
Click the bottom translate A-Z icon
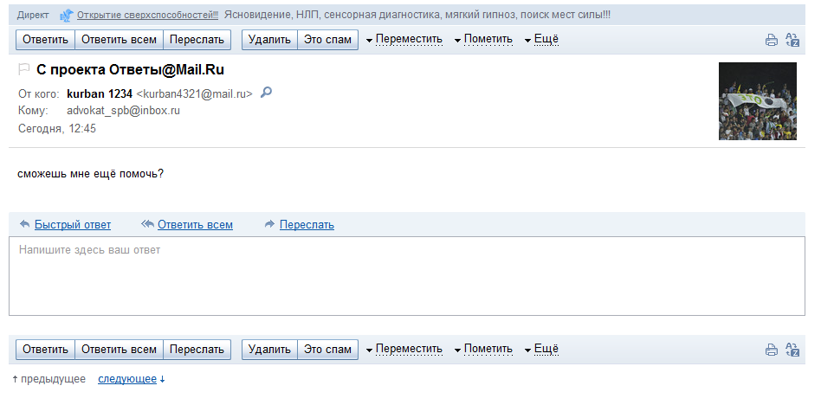coord(792,350)
